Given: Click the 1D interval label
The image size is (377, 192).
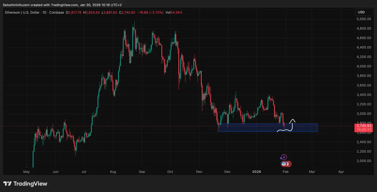Looking at the screenshot, I should 44,12.
